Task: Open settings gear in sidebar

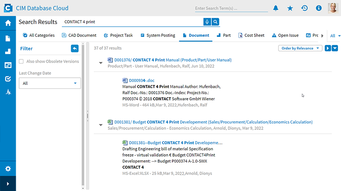Action: tap(8, 169)
